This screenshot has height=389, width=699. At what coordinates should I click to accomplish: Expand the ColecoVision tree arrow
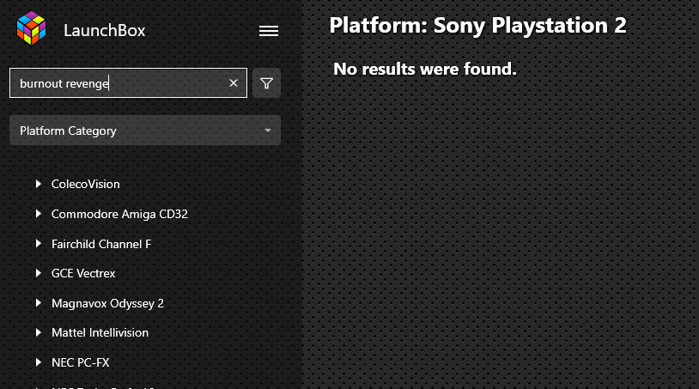[39, 184]
